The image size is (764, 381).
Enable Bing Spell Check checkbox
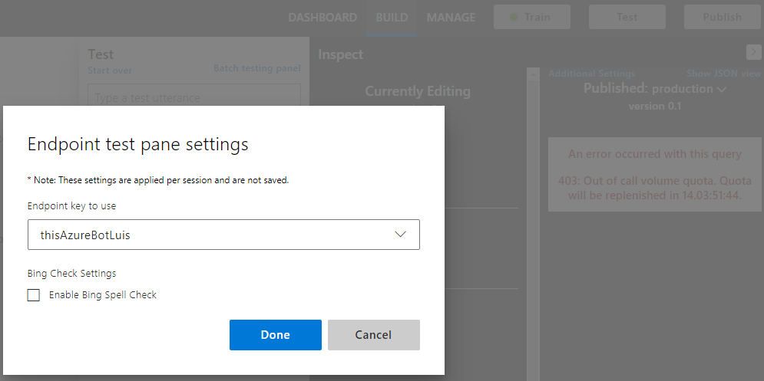pyautogui.click(x=34, y=295)
